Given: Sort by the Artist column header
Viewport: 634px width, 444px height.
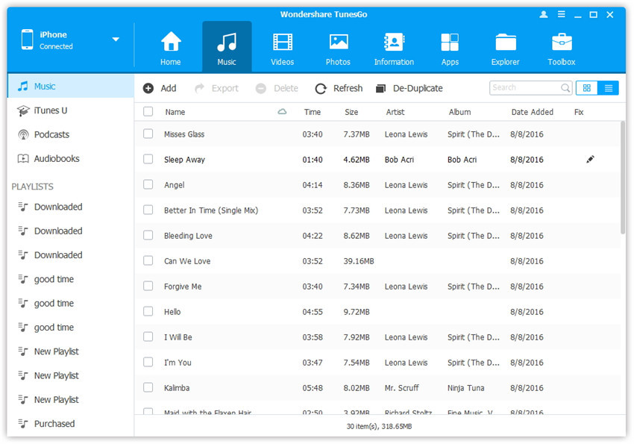Looking at the screenshot, I should tap(395, 112).
